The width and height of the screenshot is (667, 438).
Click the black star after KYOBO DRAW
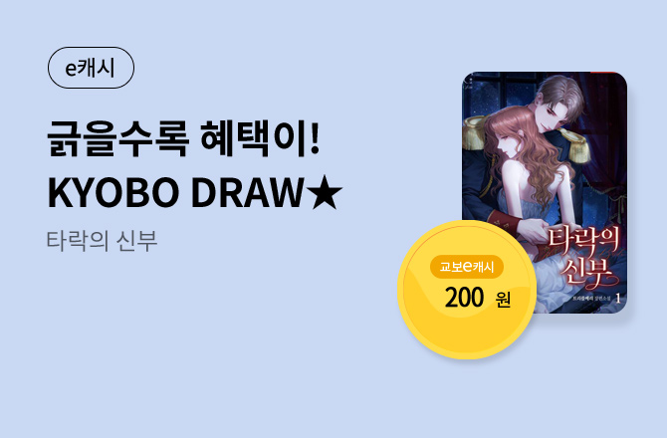coord(325,192)
